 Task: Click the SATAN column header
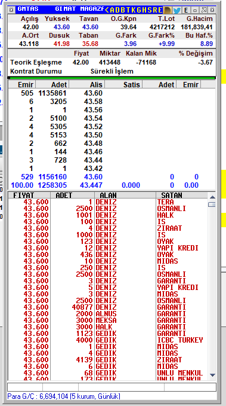coord(182,196)
